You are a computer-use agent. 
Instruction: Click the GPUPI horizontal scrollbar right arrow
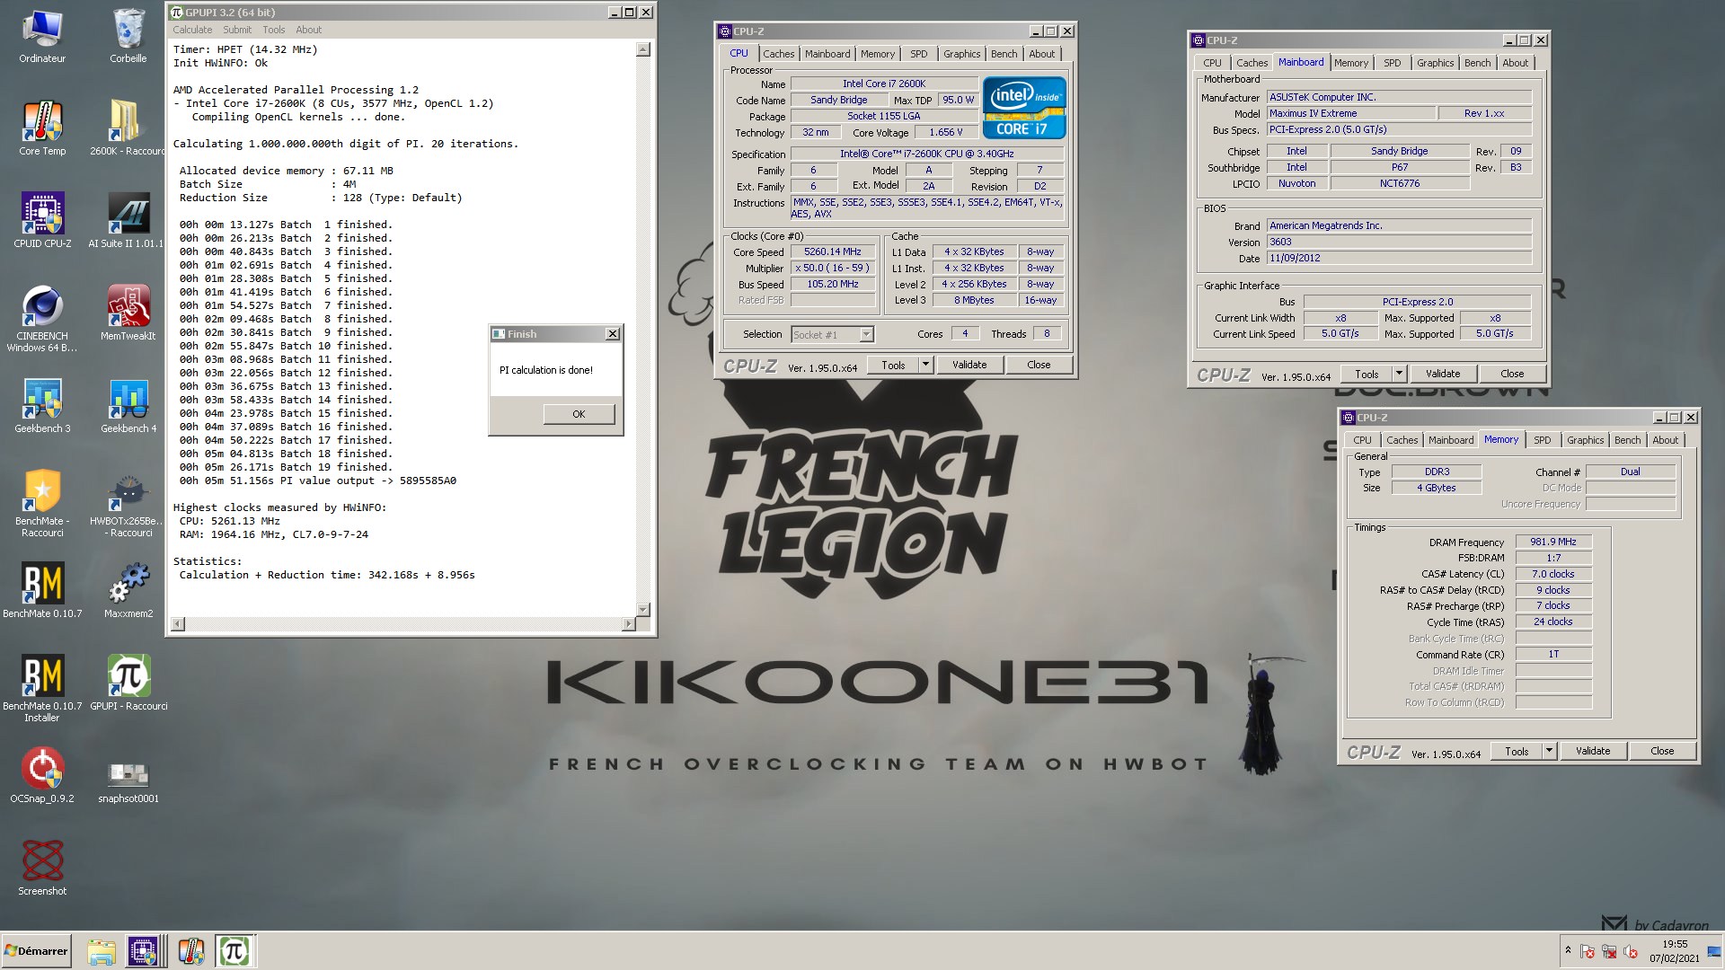pyautogui.click(x=629, y=624)
